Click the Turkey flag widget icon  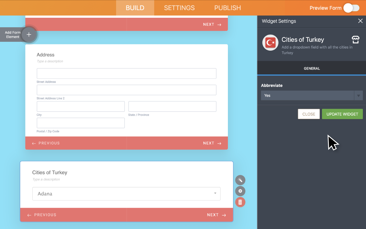pos(270,43)
